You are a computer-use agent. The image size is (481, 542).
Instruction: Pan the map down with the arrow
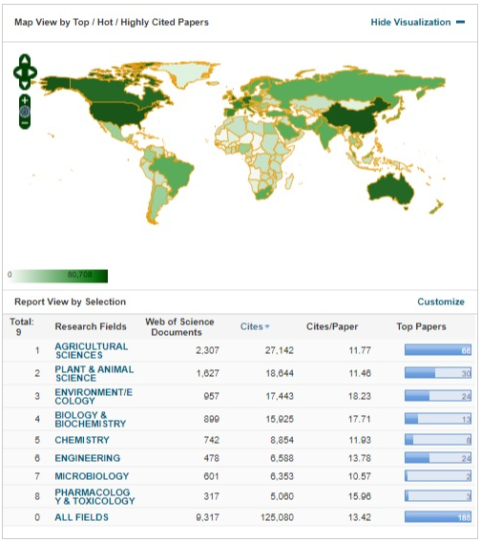click(25, 84)
